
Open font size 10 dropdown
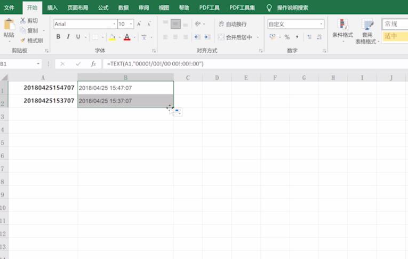coord(131,24)
